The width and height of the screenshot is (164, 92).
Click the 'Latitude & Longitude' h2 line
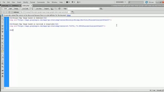tap(34, 24)
